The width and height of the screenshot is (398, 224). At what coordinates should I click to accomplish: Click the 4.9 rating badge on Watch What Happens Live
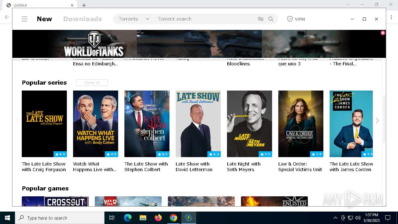[111, 154]
